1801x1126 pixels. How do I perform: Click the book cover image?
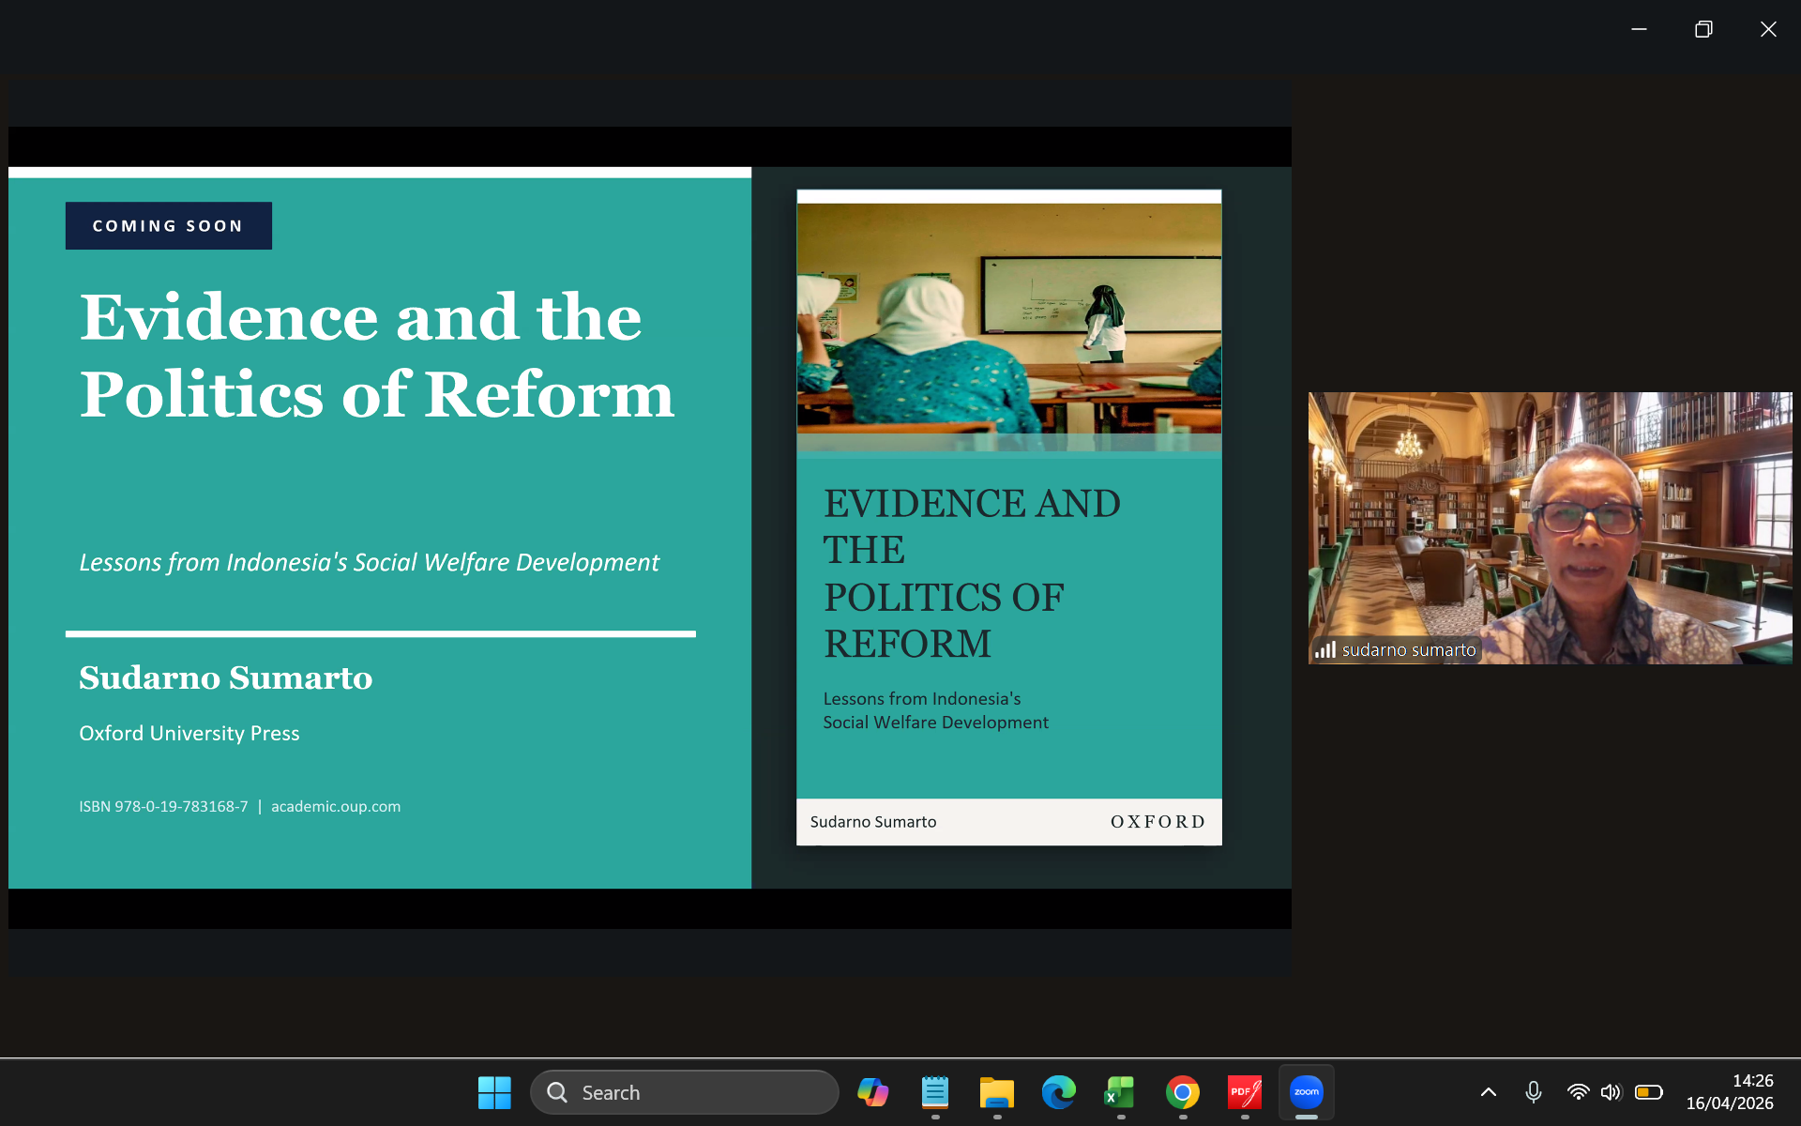1009,518
